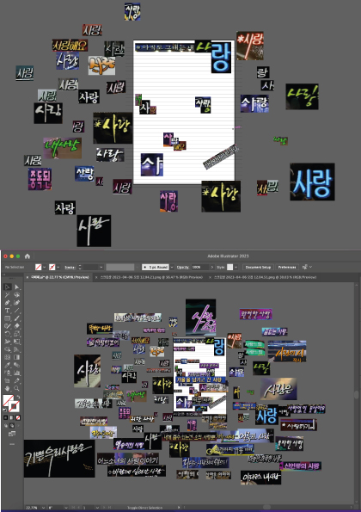Select the Selection tool in the toolbar
The height and width of the screenshot is (512, 361).
coord(7,287)
